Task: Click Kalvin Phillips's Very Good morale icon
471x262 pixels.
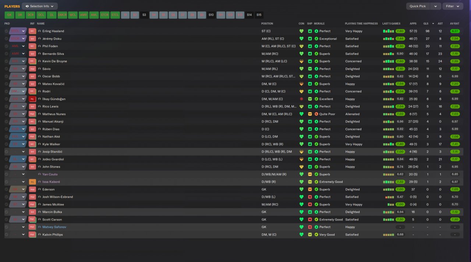Action: (x=316, y=234)
